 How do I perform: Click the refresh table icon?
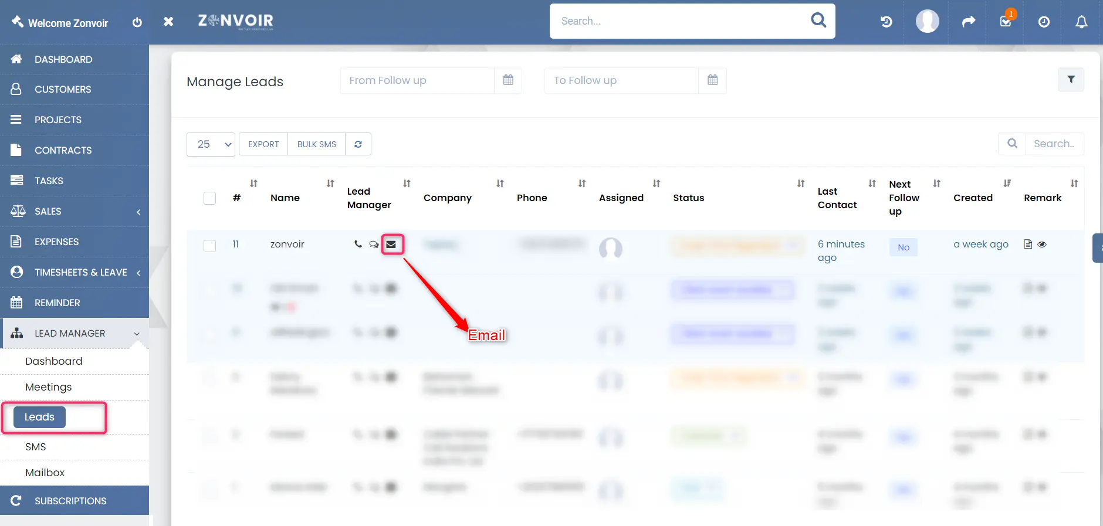[358, 144]
